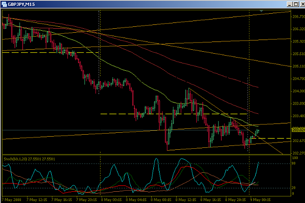
Task: Click the Stoch(60,1,20) indicator label
Action: click(29, 159)
